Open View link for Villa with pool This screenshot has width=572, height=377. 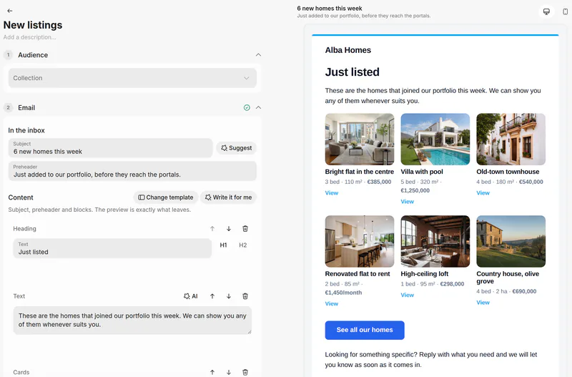coord(407,202)
